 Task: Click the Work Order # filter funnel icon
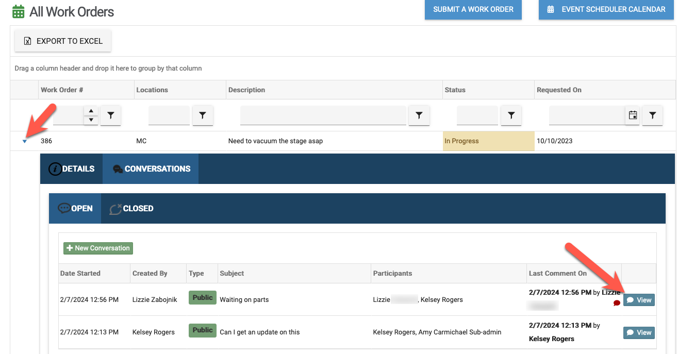tap(110, 116)
